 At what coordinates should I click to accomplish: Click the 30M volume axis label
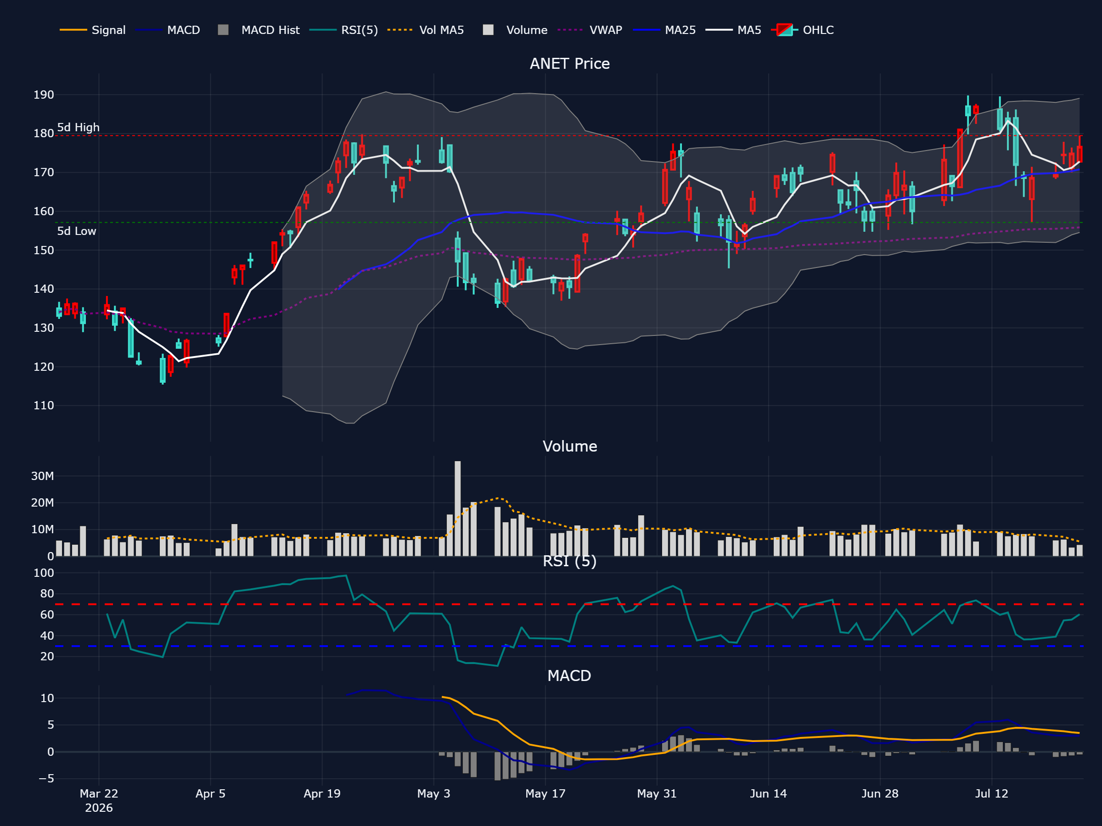coord(42,476)
